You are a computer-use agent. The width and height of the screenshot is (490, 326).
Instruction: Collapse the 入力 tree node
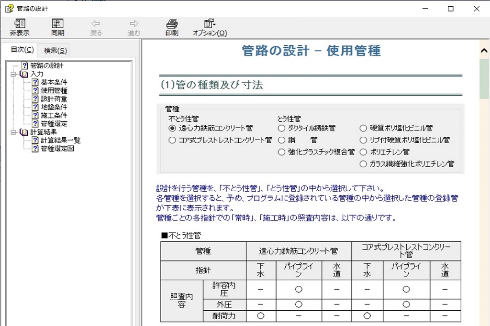[13, 74]
